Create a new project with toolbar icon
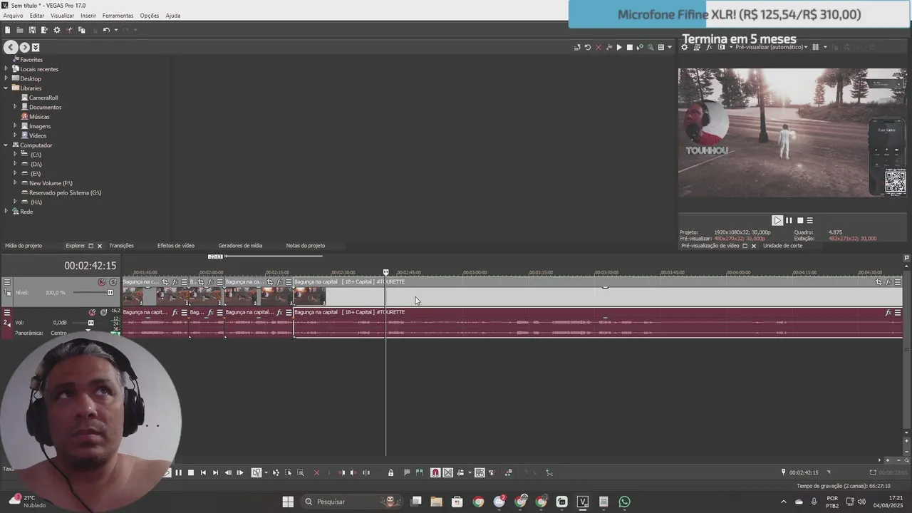The width and height of the screenshot is (912, 513). coord(7,30)
